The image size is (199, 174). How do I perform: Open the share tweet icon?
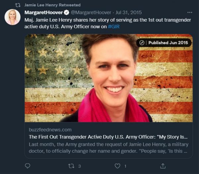pyautogui.click(x=163, y=165)
